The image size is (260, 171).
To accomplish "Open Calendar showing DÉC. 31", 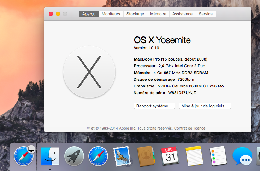I will (x=170, y=156).
